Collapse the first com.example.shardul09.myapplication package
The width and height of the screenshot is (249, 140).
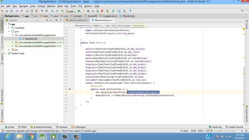tap(12, 35)
